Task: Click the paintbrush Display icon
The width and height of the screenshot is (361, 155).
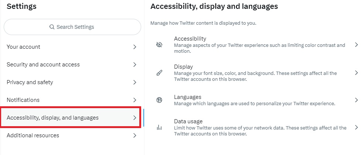Action: [x=159, y=73]
